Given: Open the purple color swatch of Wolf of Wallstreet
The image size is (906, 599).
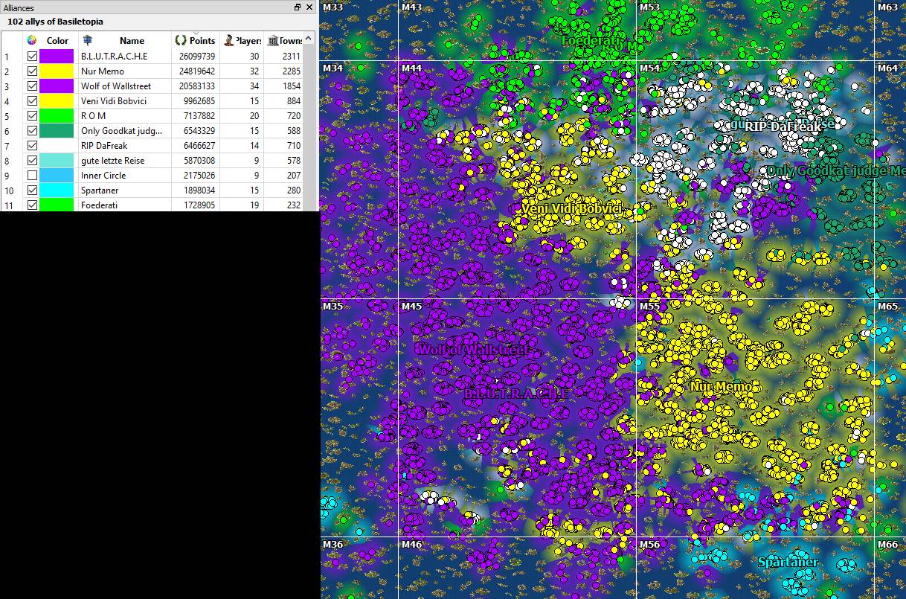Looking at the screenshot, I should (57, 86).
